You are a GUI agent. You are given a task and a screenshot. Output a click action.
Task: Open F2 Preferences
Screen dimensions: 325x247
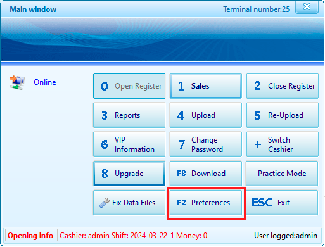tap(206, 203)
